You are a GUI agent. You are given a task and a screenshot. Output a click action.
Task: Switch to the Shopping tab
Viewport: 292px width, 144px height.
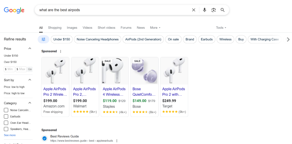[x=55, y=28]
